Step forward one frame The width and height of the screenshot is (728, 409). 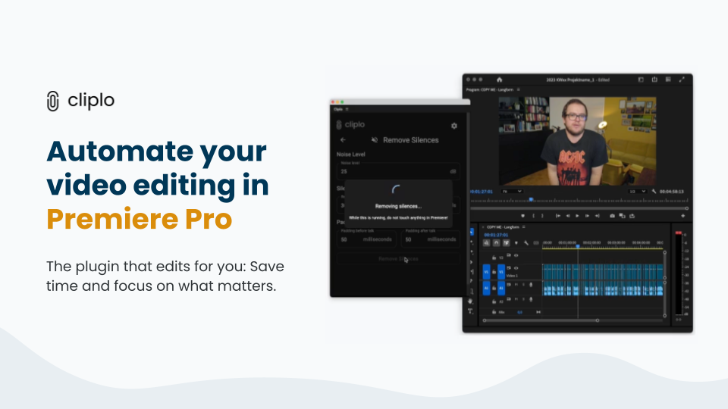click(587, 216)
